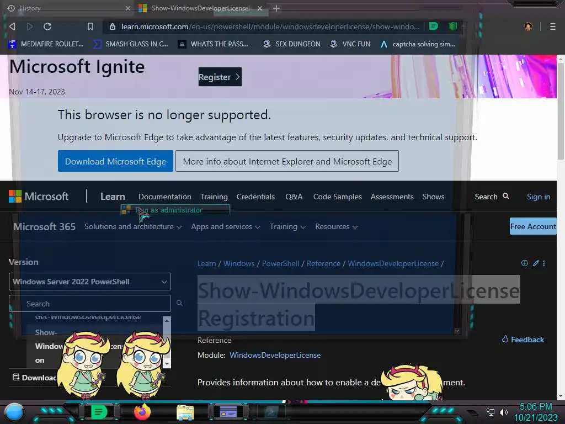Open captcha solving sim bookmark
565x424 pixels.
(418, 44)
